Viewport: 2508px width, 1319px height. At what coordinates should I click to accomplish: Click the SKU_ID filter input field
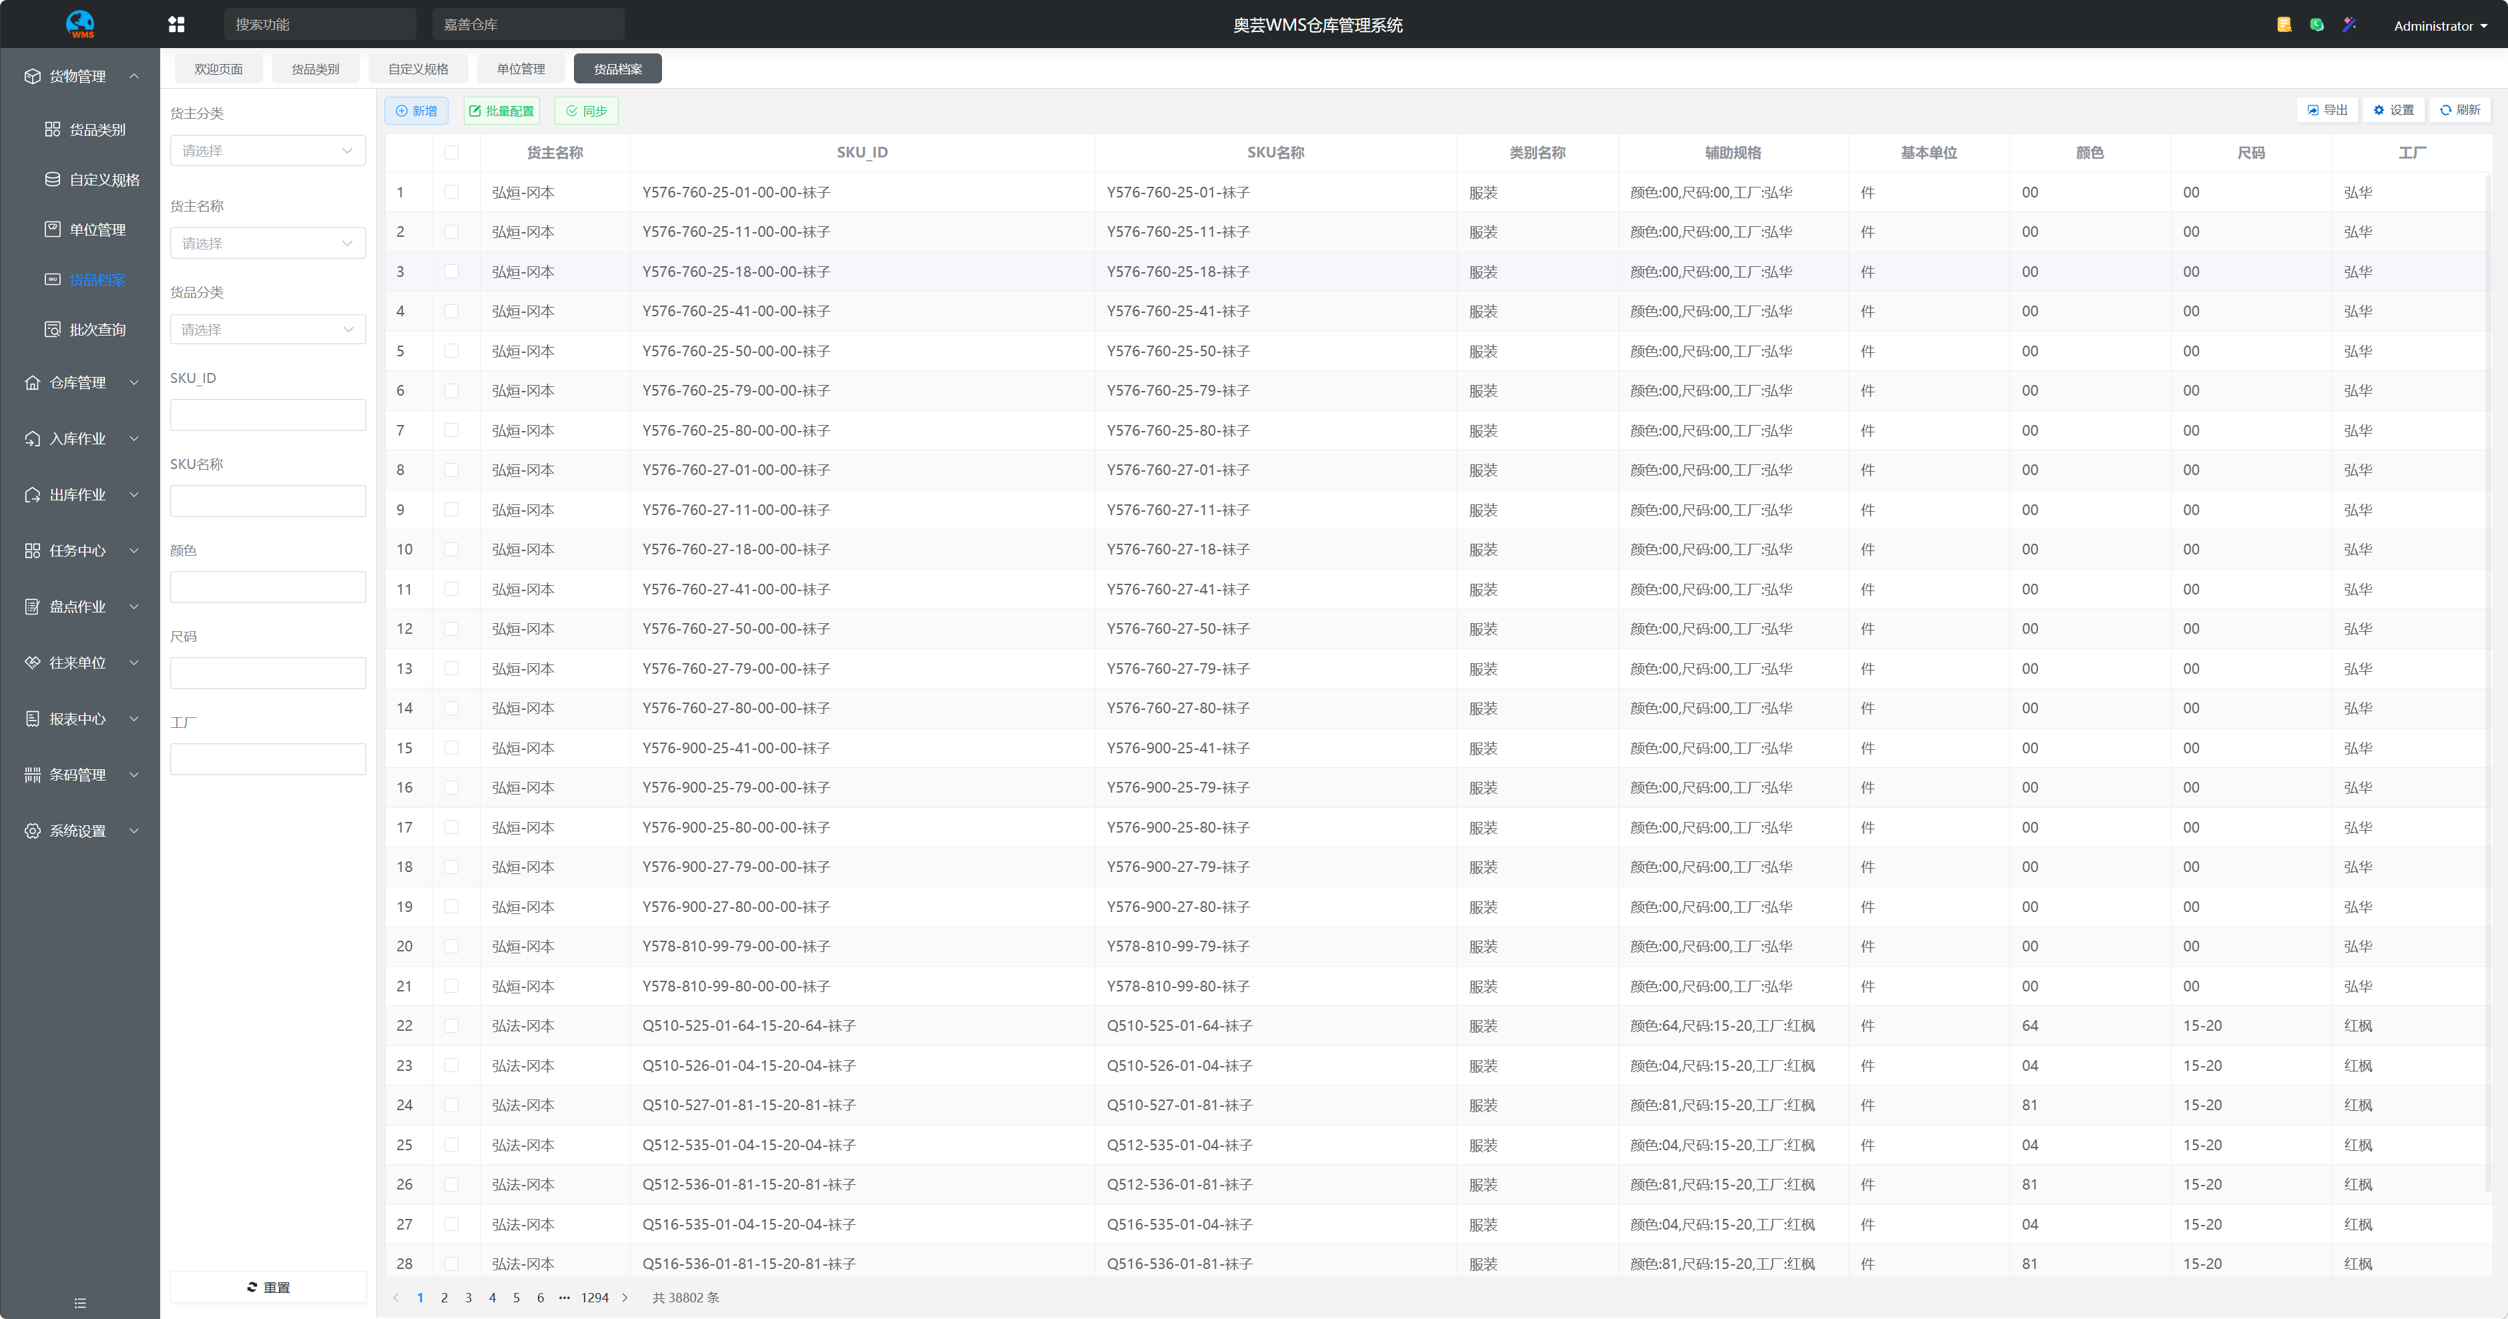[268, 416]
